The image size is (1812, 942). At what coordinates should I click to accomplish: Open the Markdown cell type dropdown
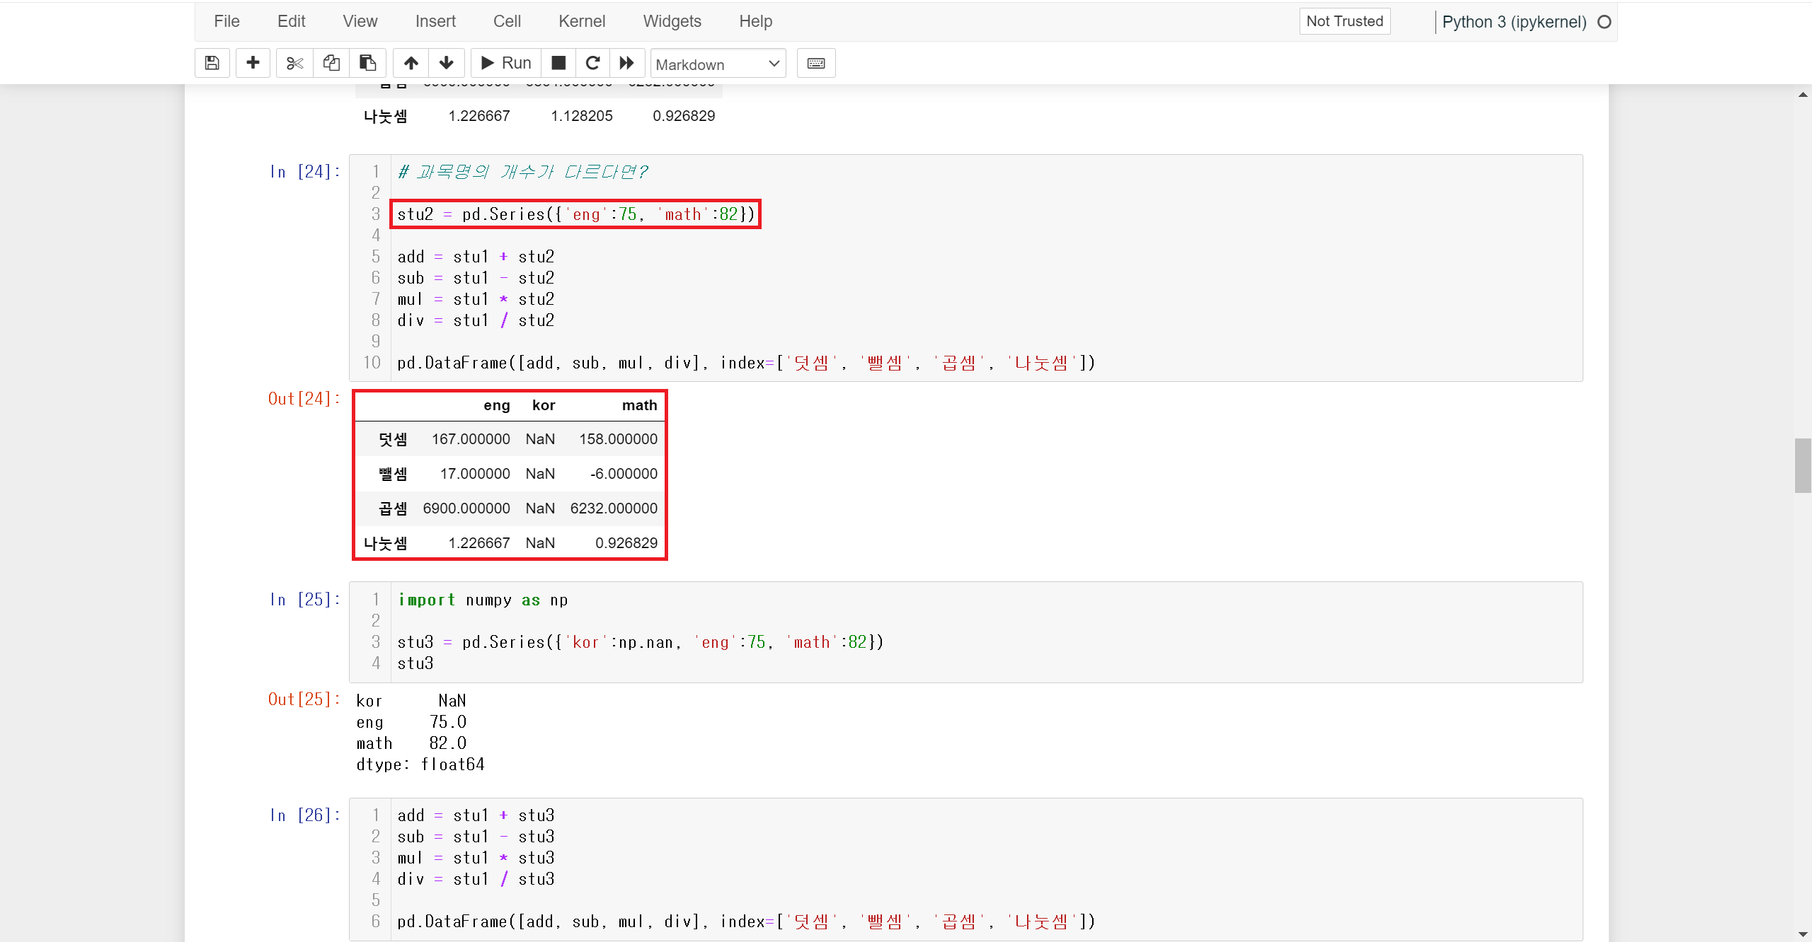718,64
